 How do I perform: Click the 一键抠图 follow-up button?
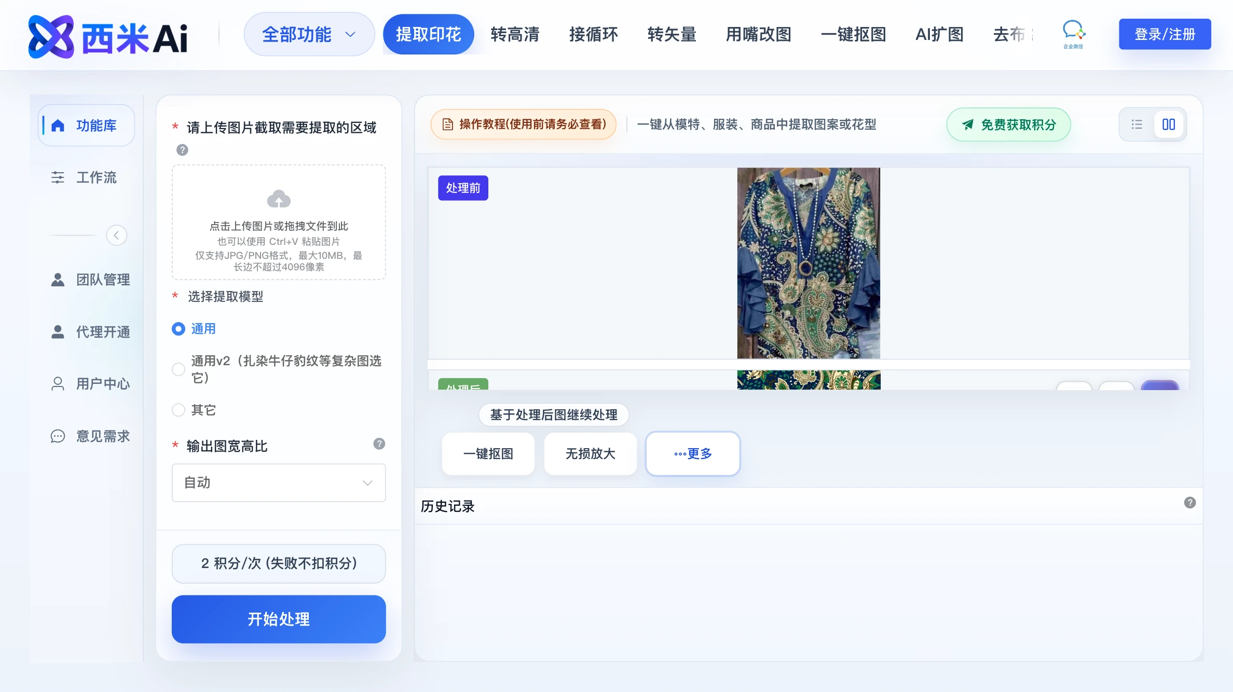pyautogui.click(x=488, y=454)
